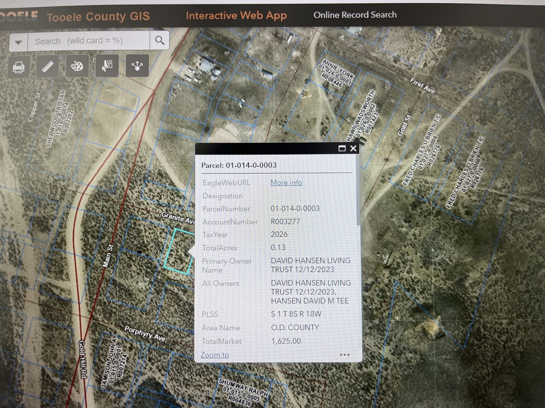Click the Gold Hill Rd label
Image resolution: width=545 pixels, height=408 pixels.
(83, 359)
